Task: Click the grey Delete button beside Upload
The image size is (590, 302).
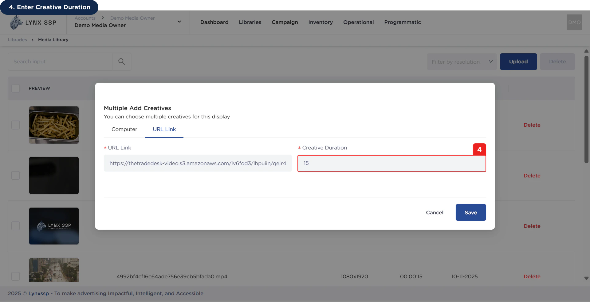Action: (x=557, y=62)
